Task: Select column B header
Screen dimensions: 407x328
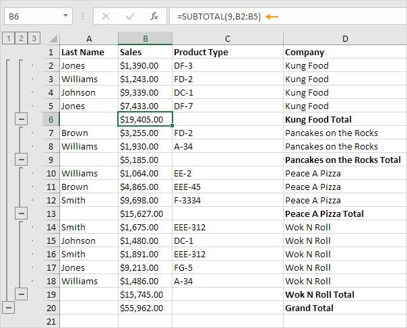Action: [145, 38]
